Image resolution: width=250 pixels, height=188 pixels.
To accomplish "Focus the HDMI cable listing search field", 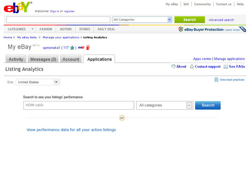I will 79,105.
